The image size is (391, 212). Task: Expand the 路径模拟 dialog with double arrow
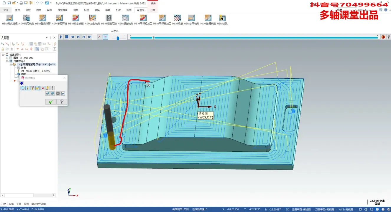22,83
